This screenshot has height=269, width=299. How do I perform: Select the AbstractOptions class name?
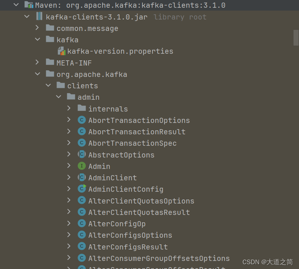121,155
